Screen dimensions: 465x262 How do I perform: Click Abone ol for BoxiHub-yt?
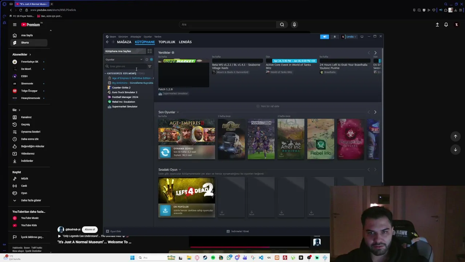(x=90, y=230)
